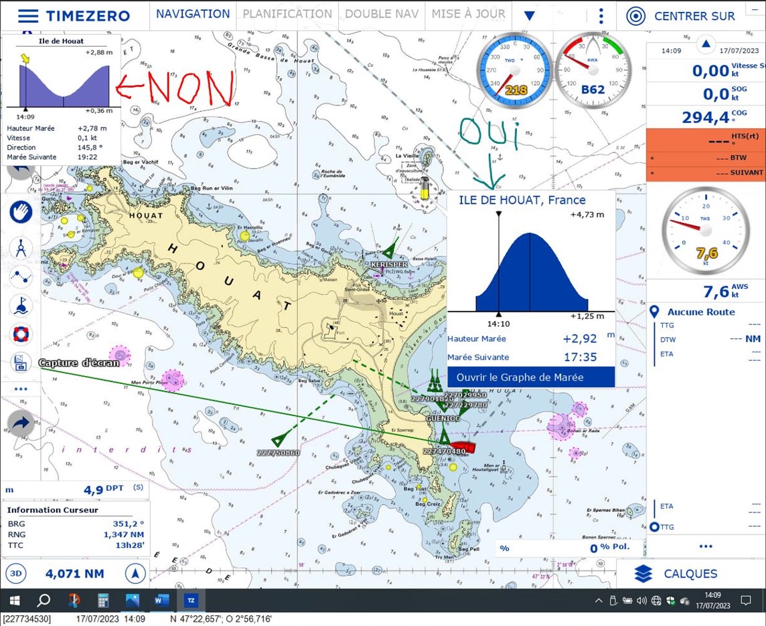Click the tide time marker at 14:10

point(498,315)
